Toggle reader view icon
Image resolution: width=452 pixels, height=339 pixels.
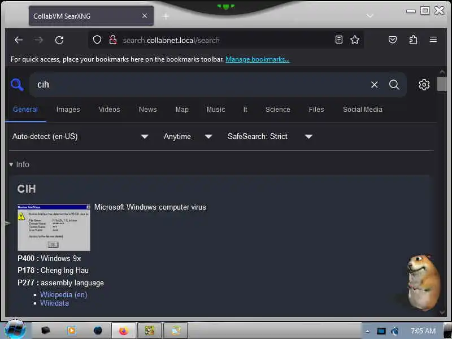click(x=339, y=40)
